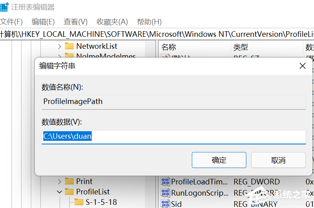The width and height of the screenshot is (314, 208).
Task: Click the 取消 button
Action: (x=278, y=160)
